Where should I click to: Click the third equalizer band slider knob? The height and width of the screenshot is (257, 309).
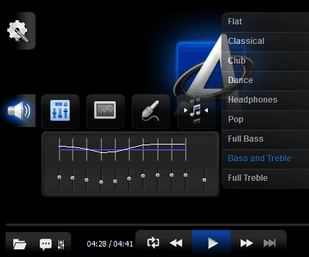(86, 180)
